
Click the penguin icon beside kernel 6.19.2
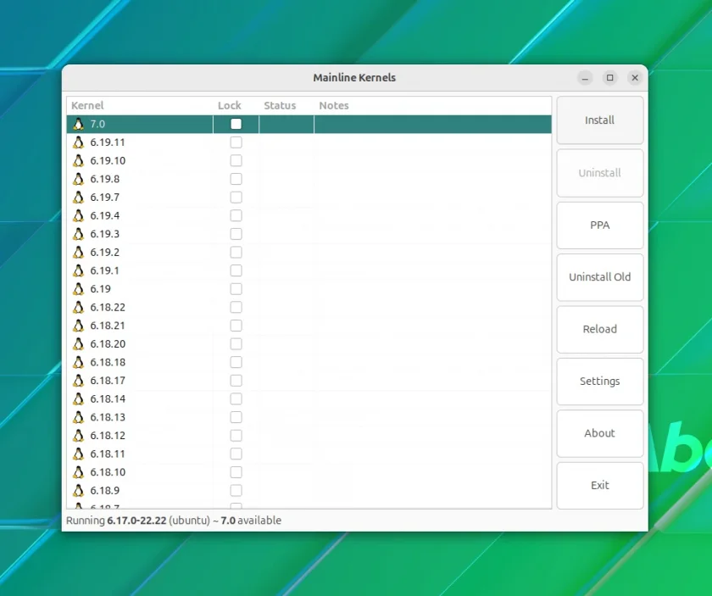click(79, 252)
